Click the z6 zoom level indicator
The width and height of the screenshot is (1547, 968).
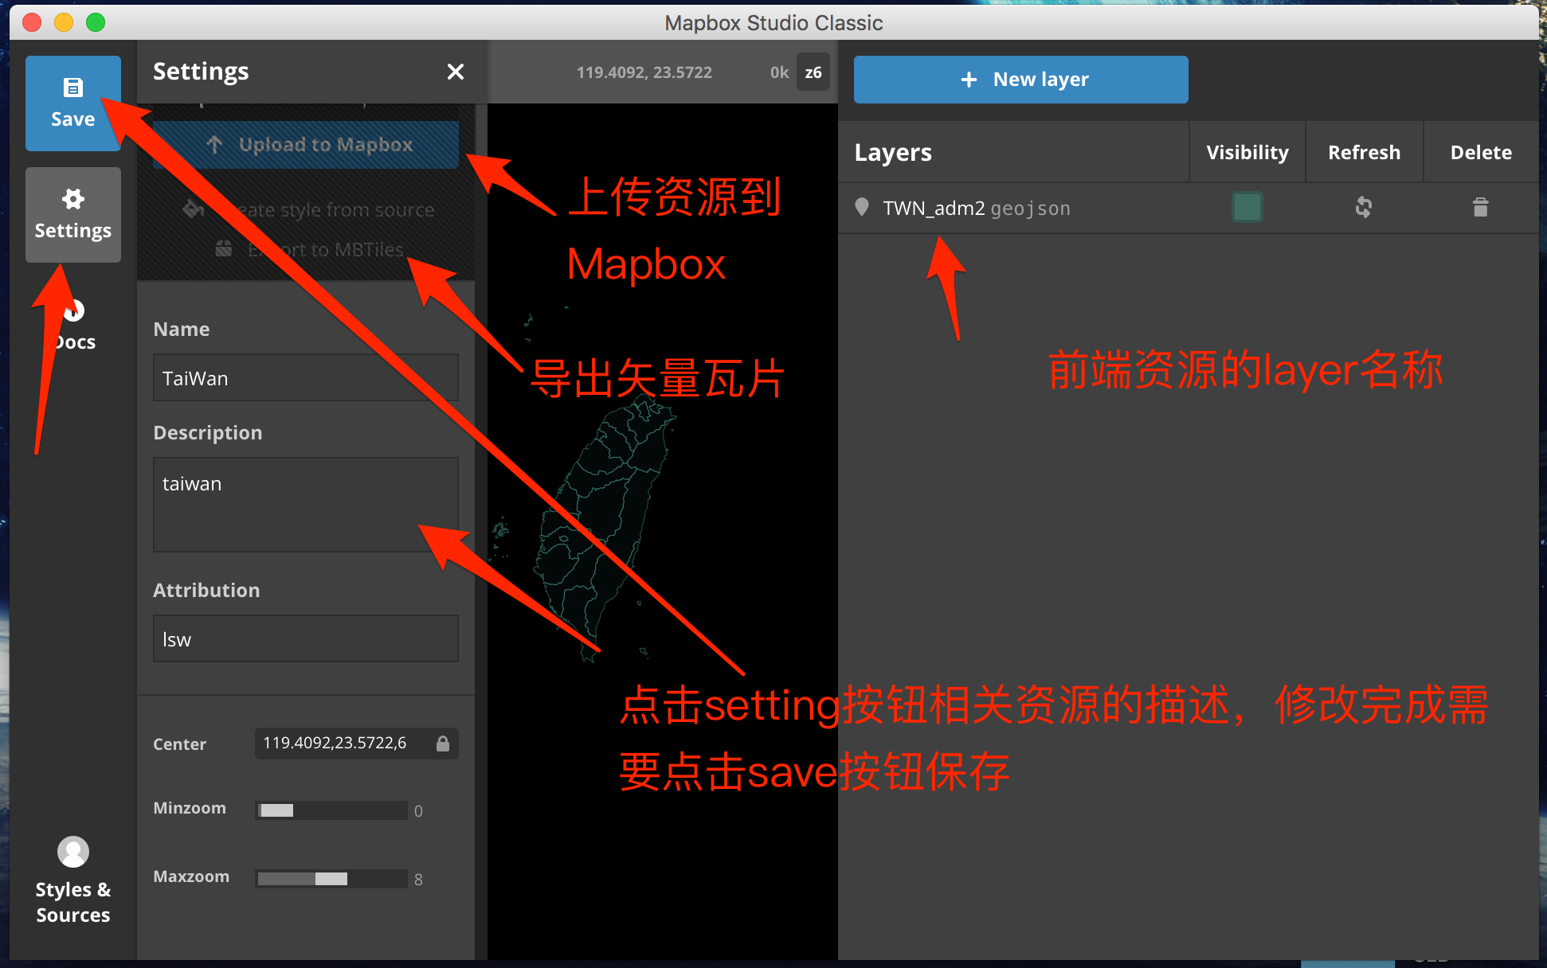[813, 72]
